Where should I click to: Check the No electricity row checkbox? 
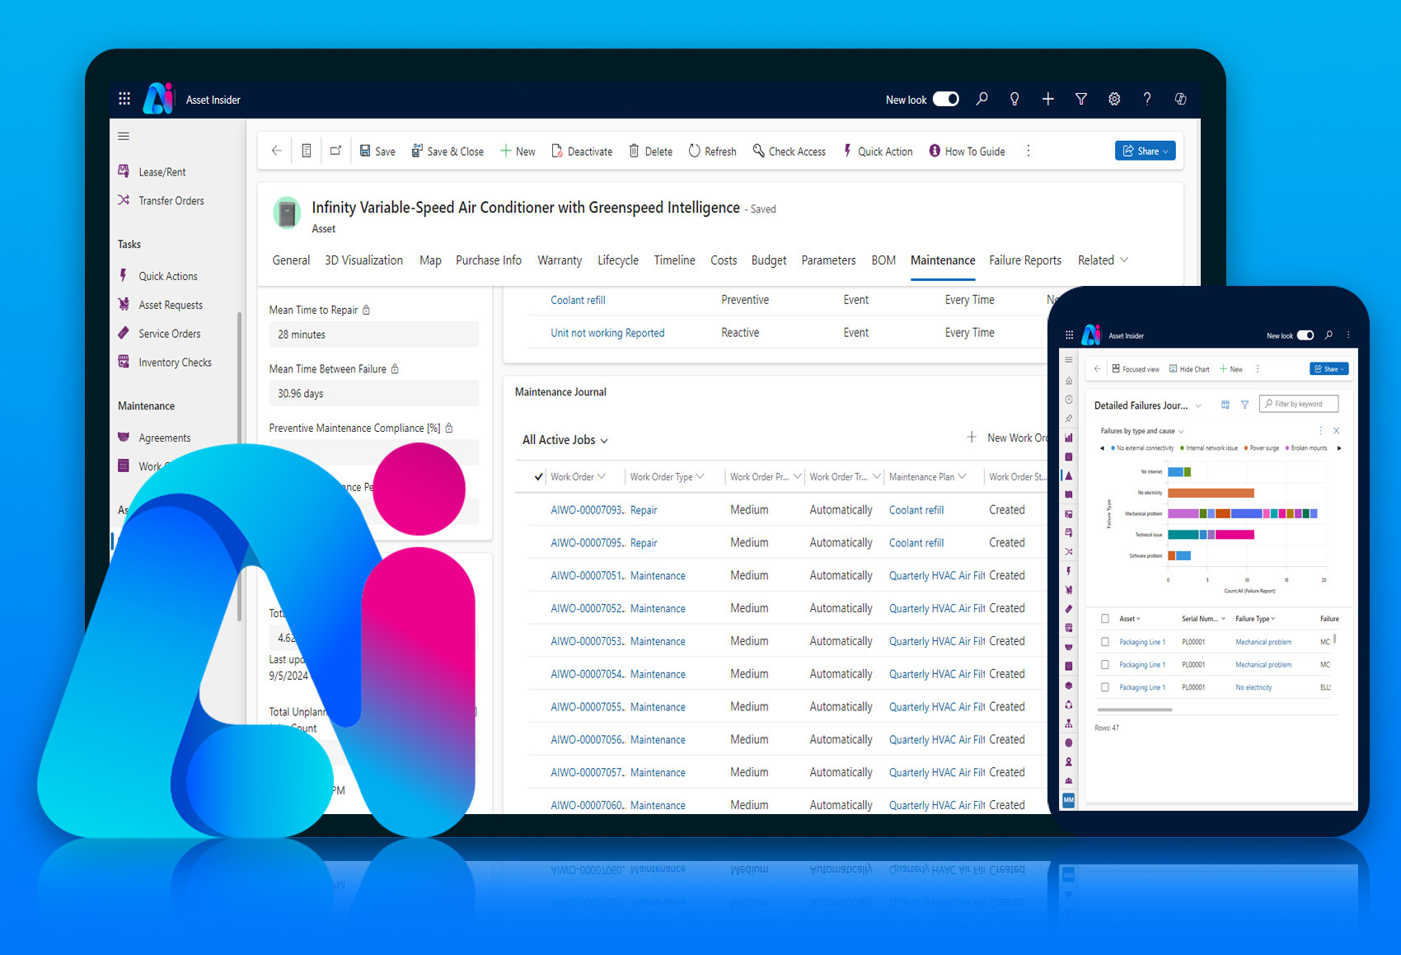1105,687
